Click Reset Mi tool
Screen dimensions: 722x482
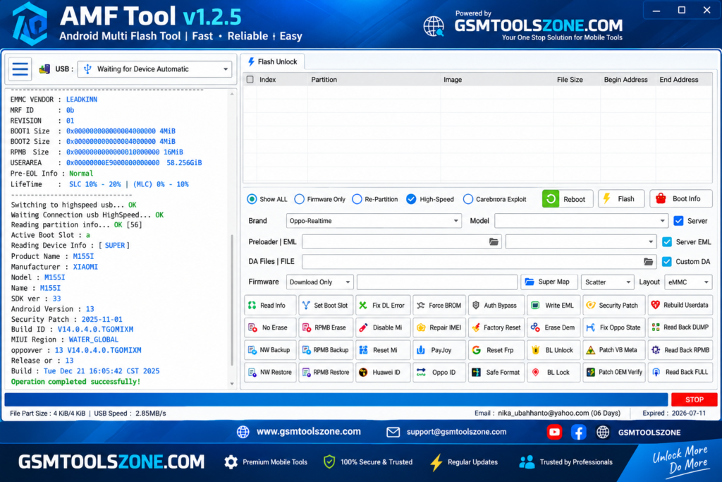383,350
